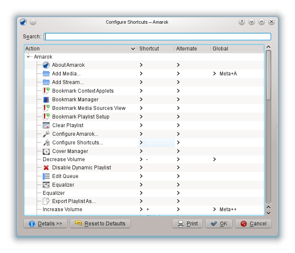The width and height of the screenshot is (295, 253).
Task: Click the highlighted shortcut field for Configure Shortcuts
Action: pyautogui.click(x=160, y=143)
